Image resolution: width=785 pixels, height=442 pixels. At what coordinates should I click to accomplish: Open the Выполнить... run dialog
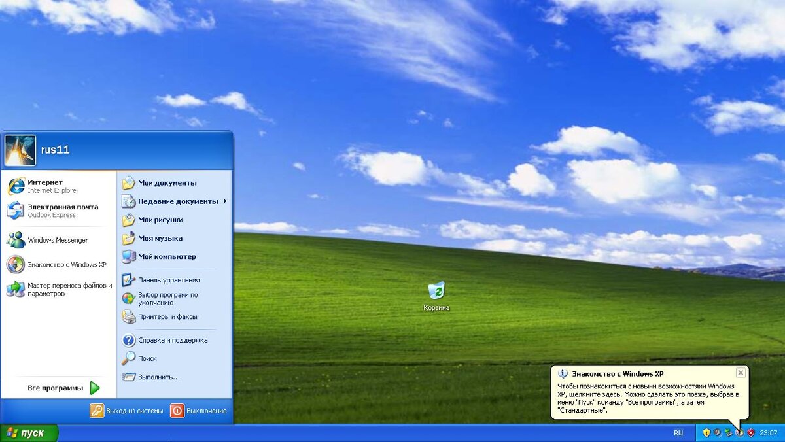(175, 377)
